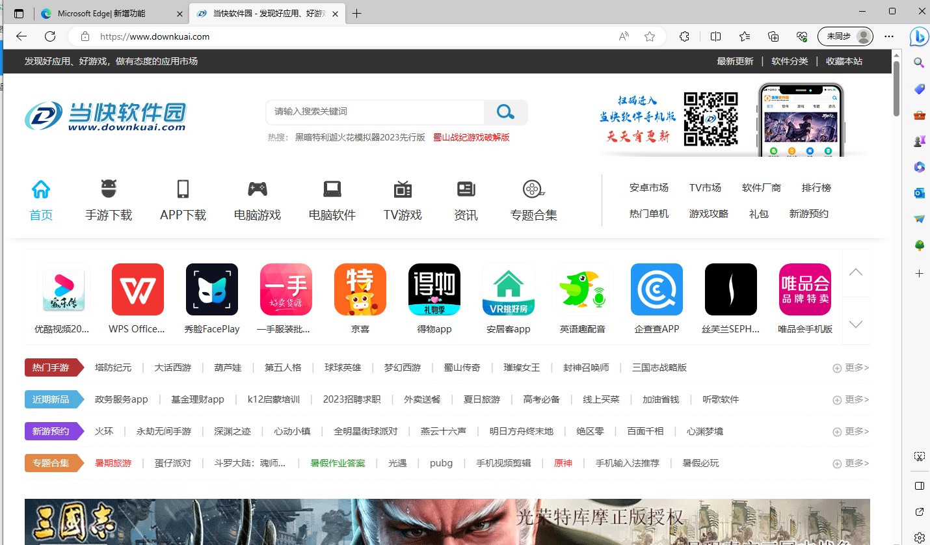
Task: Open 最新更新 link in top bar
Action: coord(735,61)
